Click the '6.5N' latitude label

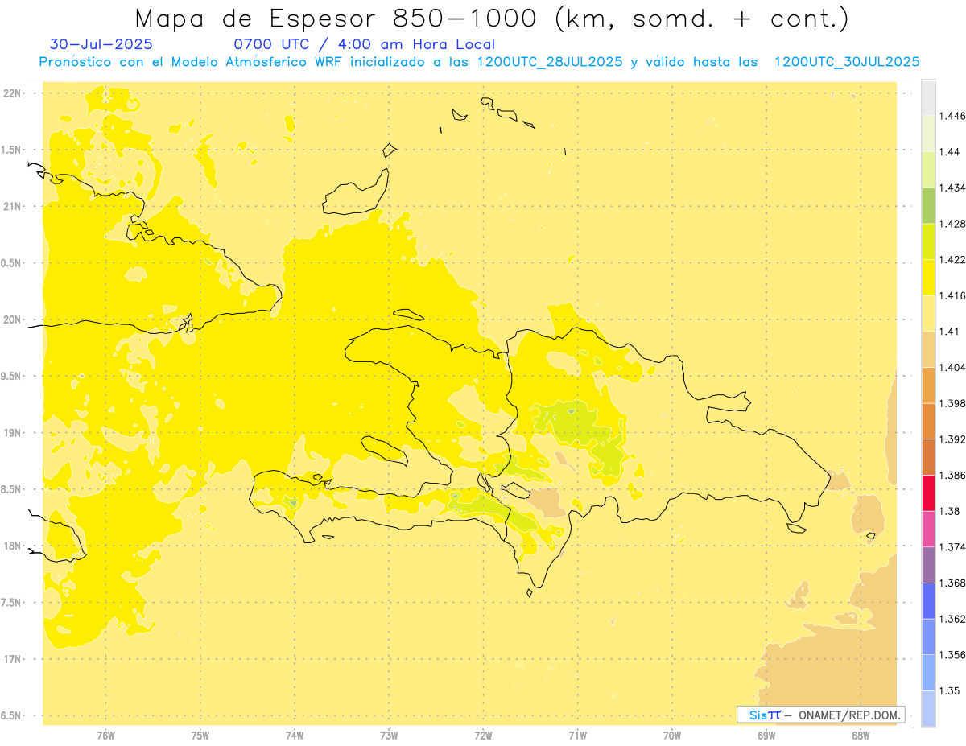(10, 716)
